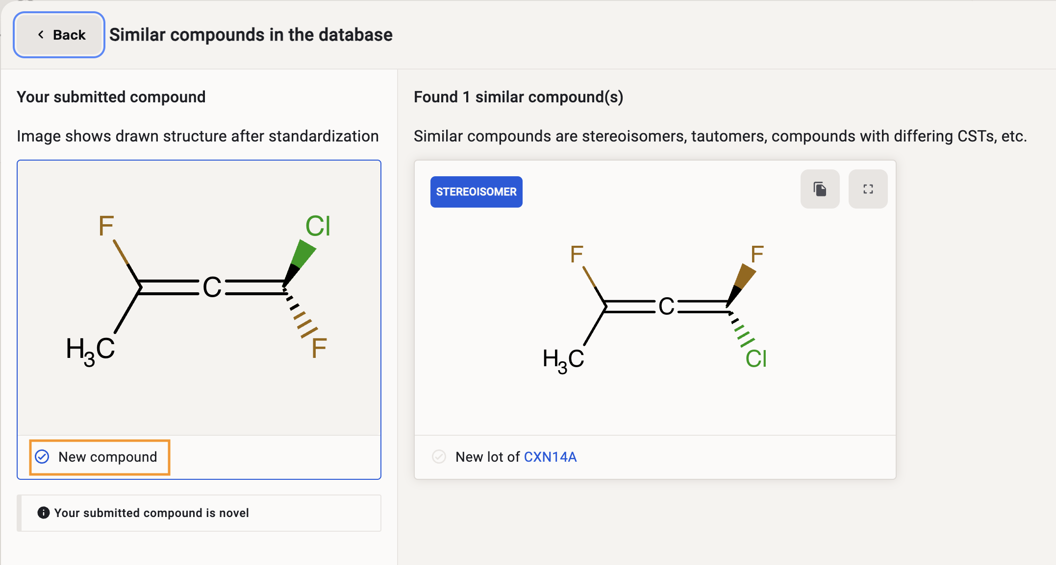Viewport: 1056px width, 565px height.
Task: Click the green Cl atom in the stereoisomer card
Action: click(x=756, y=359)
